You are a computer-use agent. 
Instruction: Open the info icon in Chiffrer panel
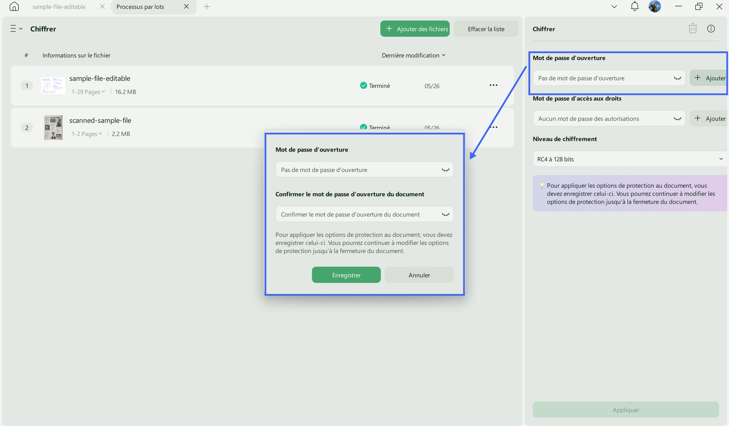(711, 29)
